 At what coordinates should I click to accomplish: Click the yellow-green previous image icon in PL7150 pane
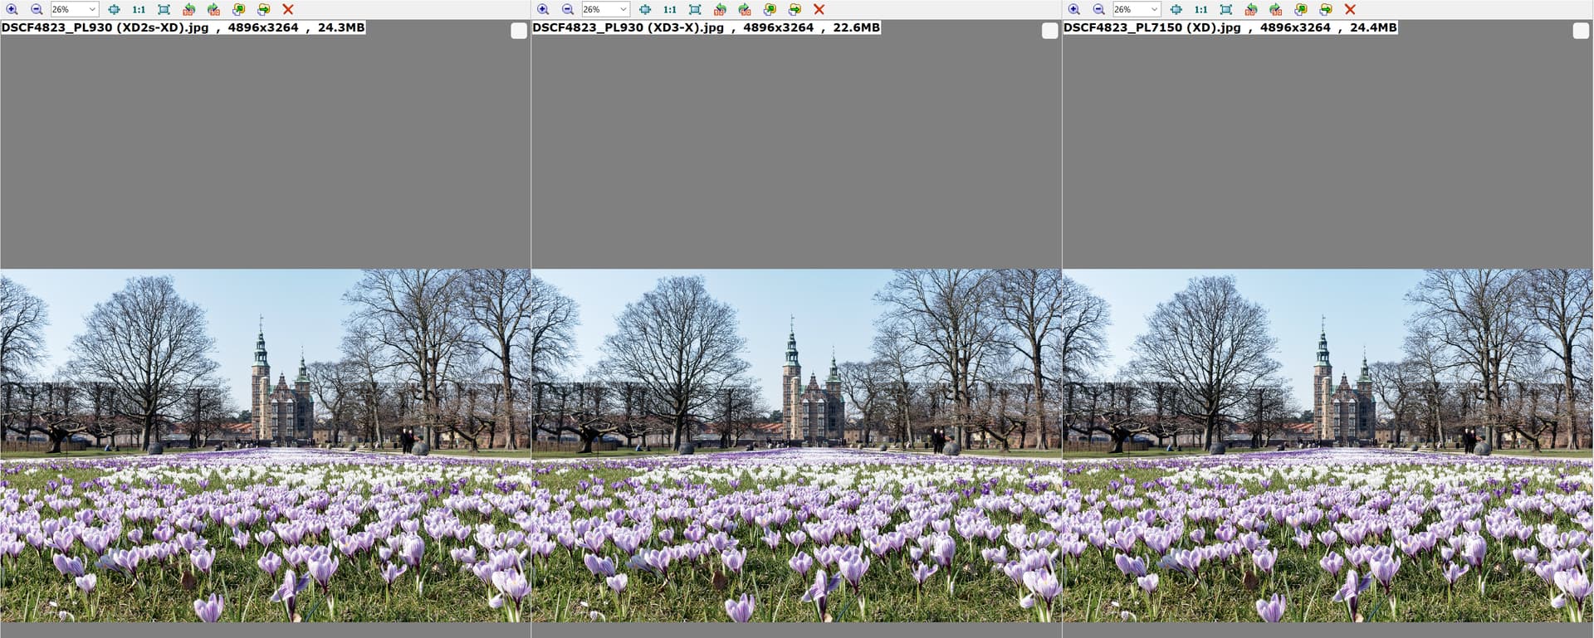[x=1301, y=9]
